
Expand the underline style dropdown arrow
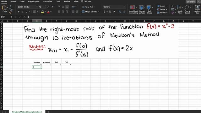click(29, 12)
